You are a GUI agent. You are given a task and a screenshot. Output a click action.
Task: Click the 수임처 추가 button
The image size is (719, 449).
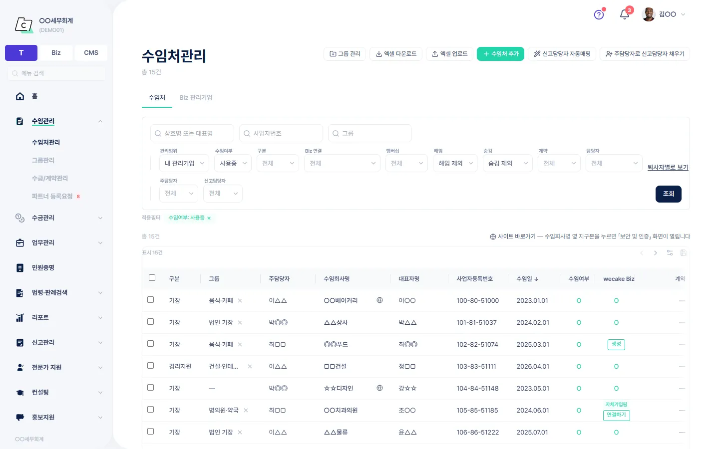[500, 54]
